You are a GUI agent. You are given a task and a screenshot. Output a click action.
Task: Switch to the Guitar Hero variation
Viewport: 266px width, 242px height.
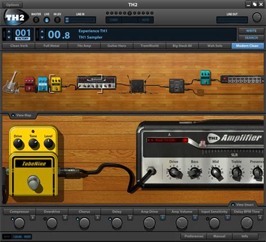(117, 46)
